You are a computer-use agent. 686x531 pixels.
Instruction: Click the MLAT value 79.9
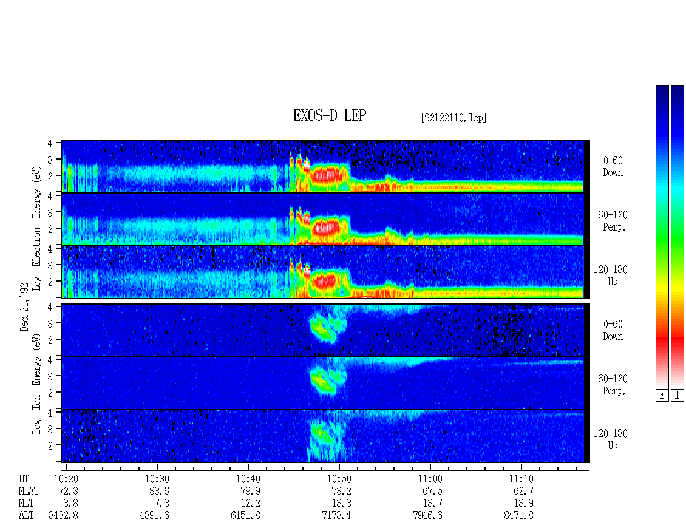(251, 491)
